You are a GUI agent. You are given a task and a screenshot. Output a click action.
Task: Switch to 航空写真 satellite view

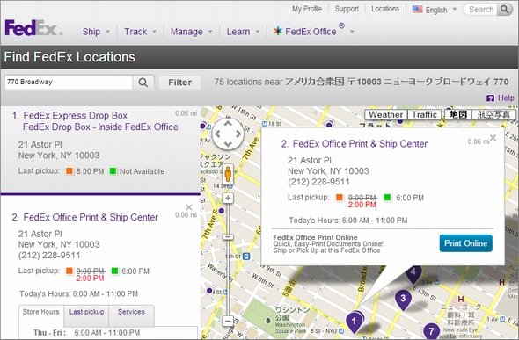(493, 115)
